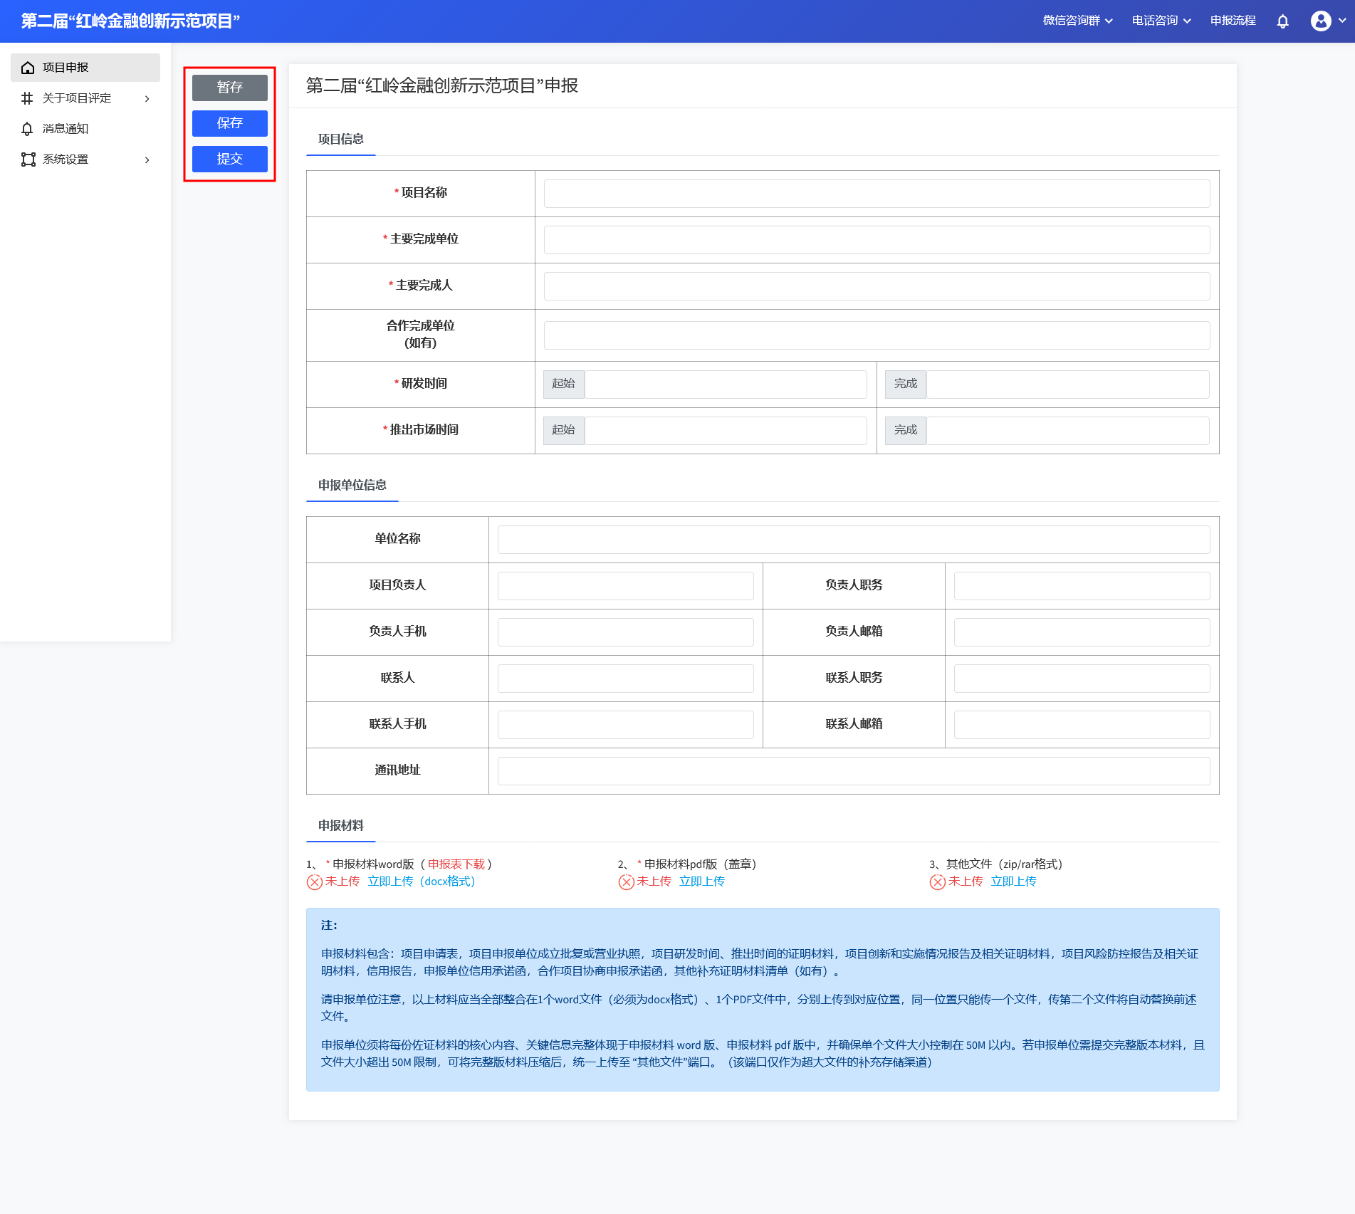Viewport: 1355px width, 1214px height.
Task: Click the red X status icon for word版
Action: coord(315,882)
